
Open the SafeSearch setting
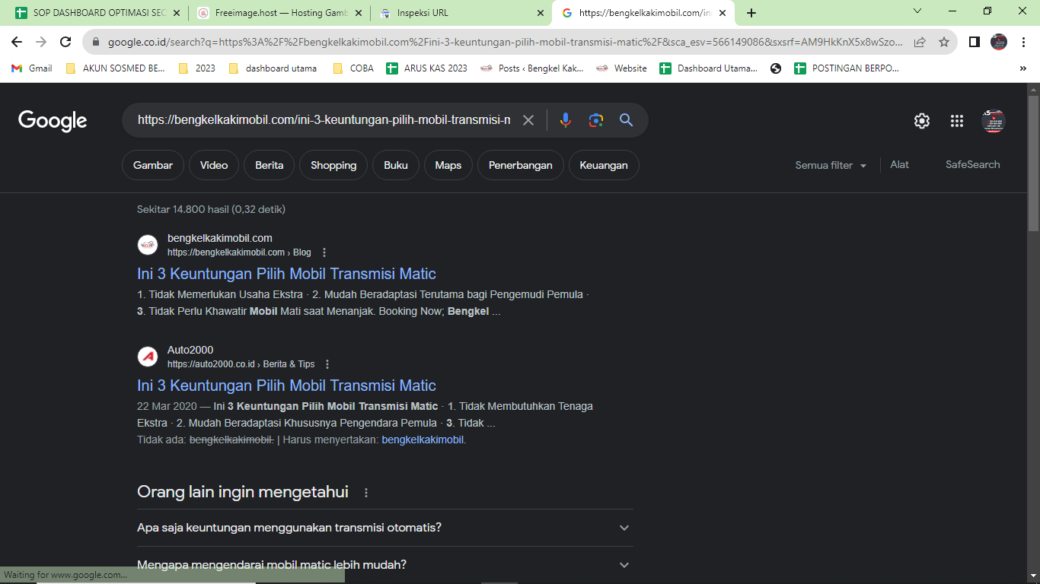point(972,164)
